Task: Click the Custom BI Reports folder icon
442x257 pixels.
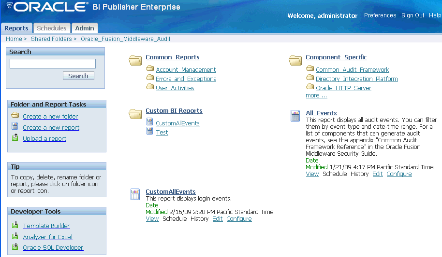Action: tap(135, 114)
